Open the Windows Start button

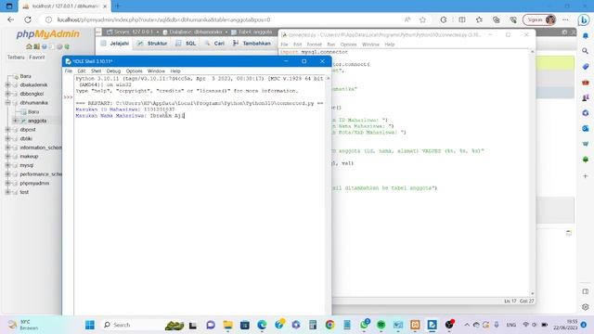coord(90,325)
